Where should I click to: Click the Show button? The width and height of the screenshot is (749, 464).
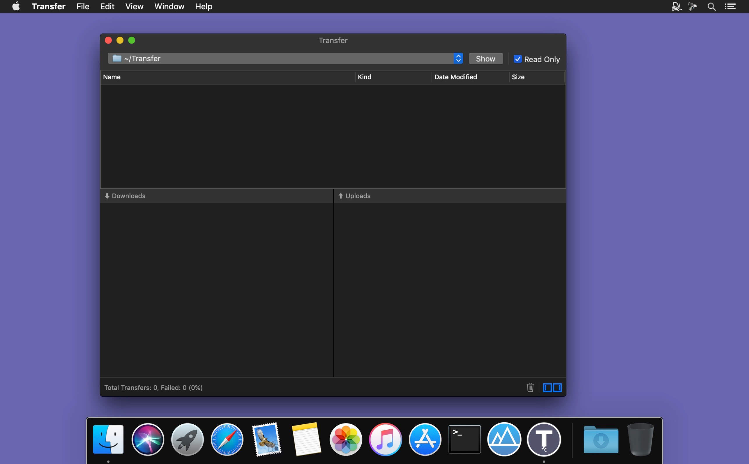pyautogui.click(x=486, y=59)
